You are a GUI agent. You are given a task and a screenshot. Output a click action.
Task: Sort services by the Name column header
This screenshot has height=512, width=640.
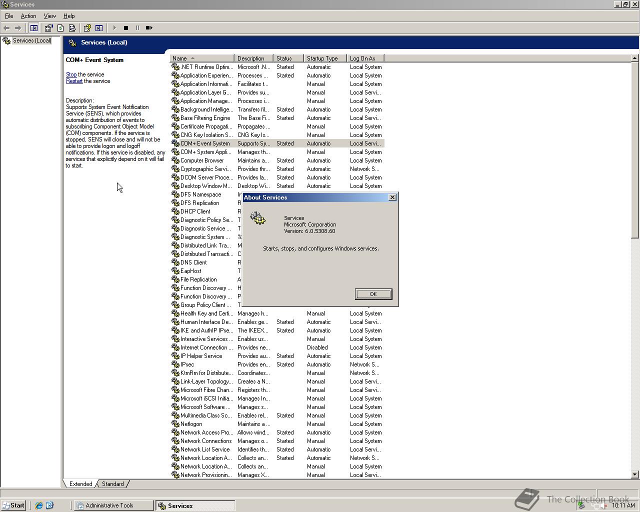(x=181, y=58)
